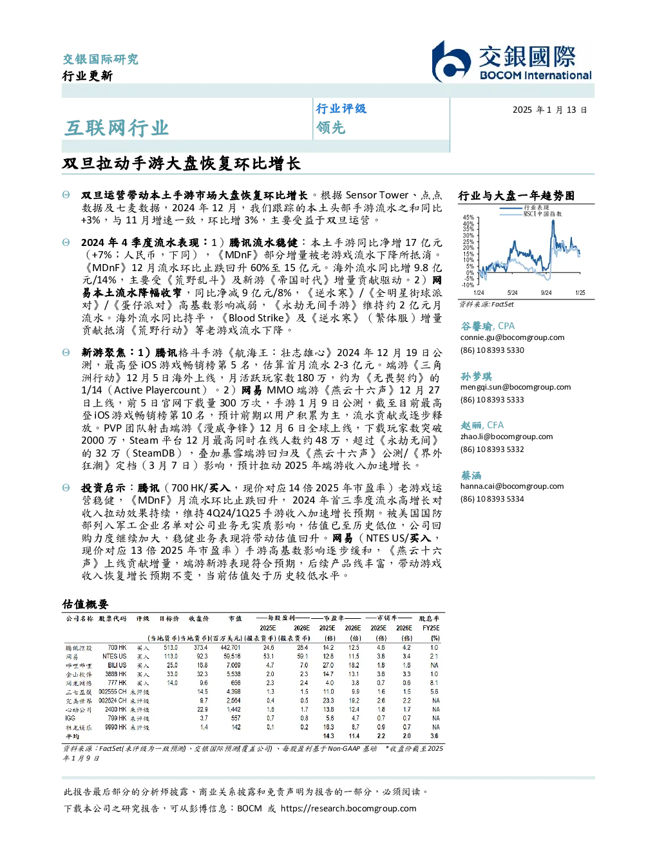Click the 交银国际研究 header text
Screen dimensions: 657x850
click(x=100, y=59)
